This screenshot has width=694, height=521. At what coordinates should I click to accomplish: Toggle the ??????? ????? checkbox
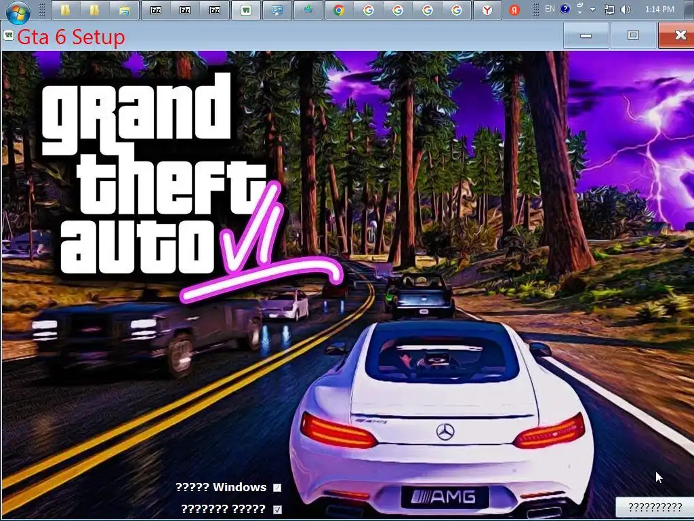click(277, 509)
